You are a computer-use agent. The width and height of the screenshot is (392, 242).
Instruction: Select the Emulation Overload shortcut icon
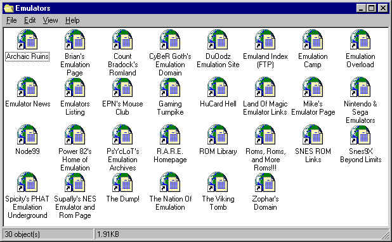tap(360, 39)
